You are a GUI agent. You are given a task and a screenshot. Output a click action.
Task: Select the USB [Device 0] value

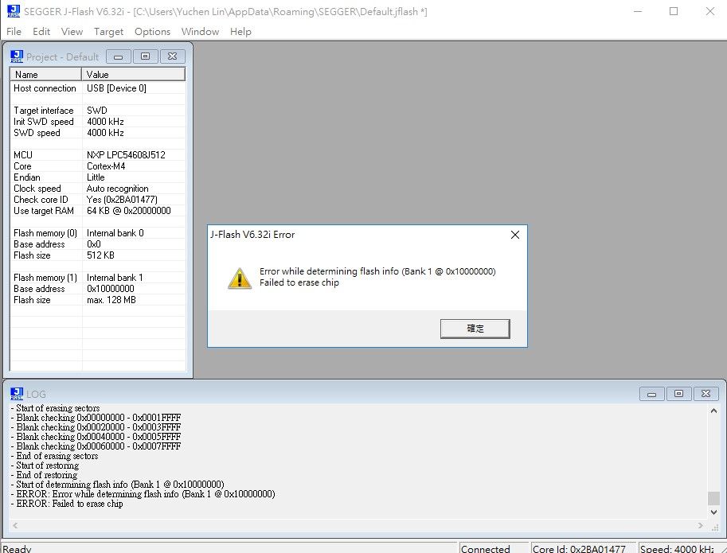pyautogui.click(x=116, y=88)
